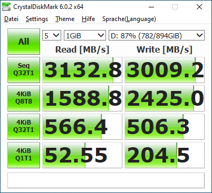Screen dimensions: 212x193
Task: Click the Write [MB/s] column header
Action: pos(165,49)
